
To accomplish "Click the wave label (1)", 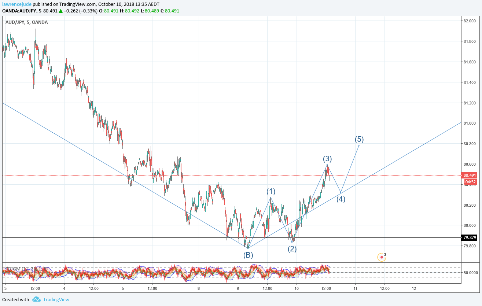I will tap(271, 191).
